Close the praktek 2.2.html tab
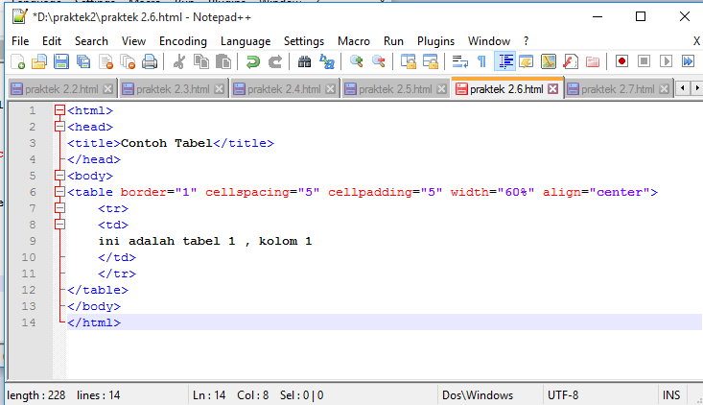The height and width of the screenshot is (405, 703). coord(107,89)
